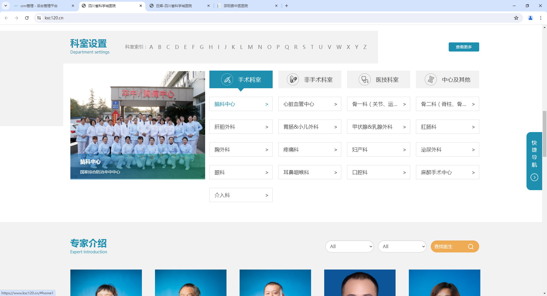547x296 pixels.
Task: Filter departments by index letter Z
Action: (365, 47)
